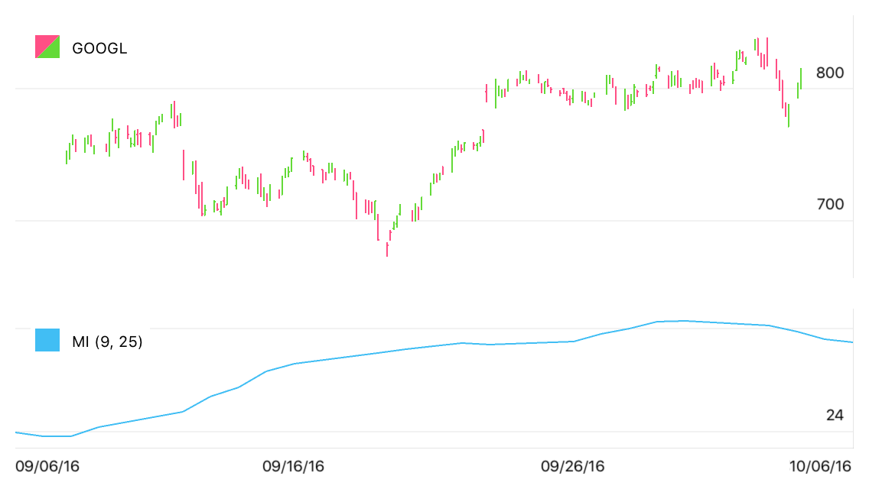Click the tall pink candle after the gap down
Screen dimensions: 869x489
click(184, 165)
